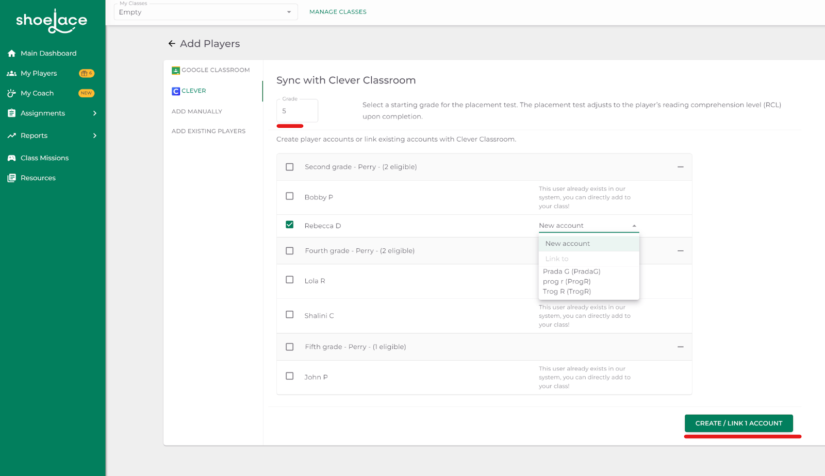825x476 pixels.
Task: Click the My Players group icon
Action: point(11,73)
